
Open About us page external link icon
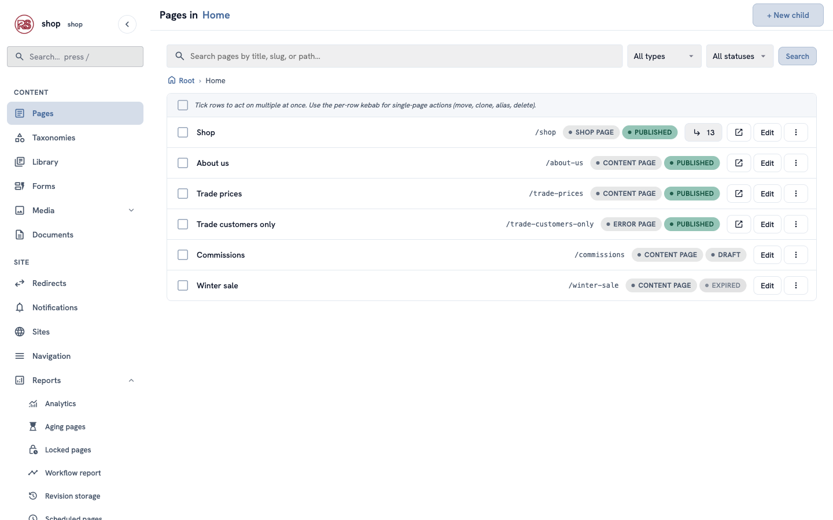tap(739, 163)
